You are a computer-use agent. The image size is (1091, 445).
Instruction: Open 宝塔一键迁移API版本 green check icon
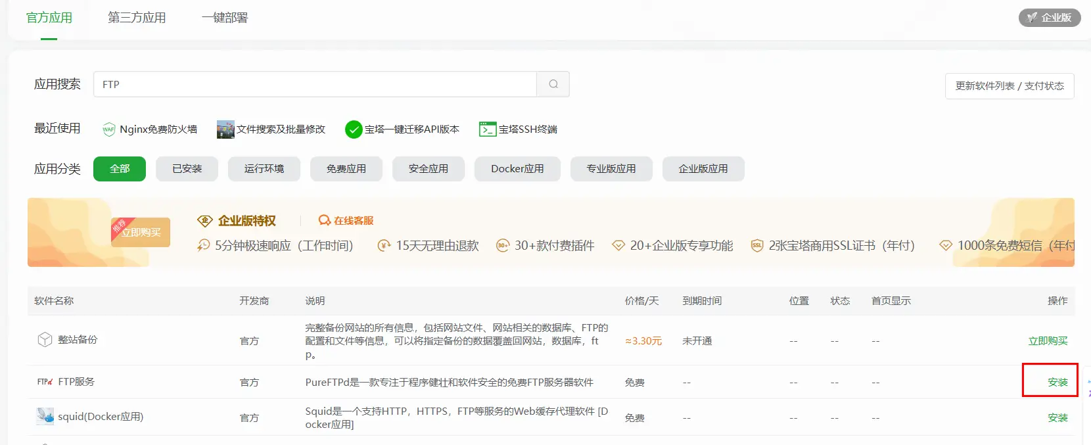(354, 129)
